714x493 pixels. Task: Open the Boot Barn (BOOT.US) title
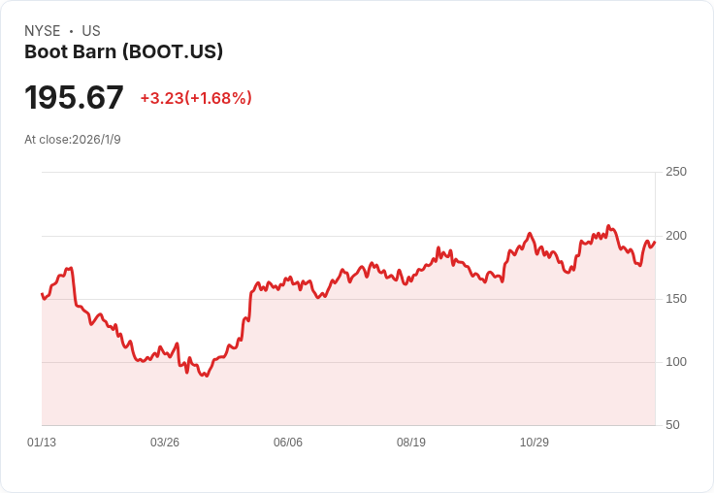tap(123, 52)
